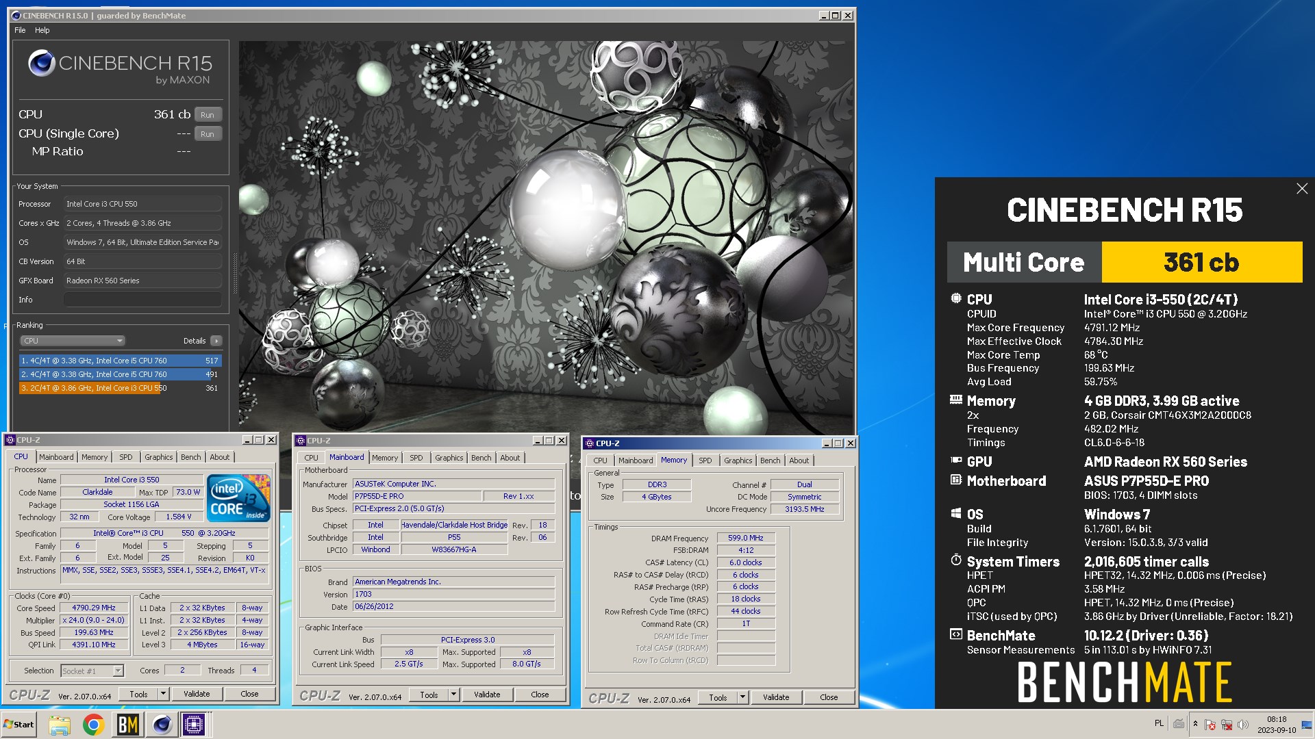The height and width of the screenshot is (739, 1315).
Task: Select ranking row 2 with score 491
Action: (120, 374)
